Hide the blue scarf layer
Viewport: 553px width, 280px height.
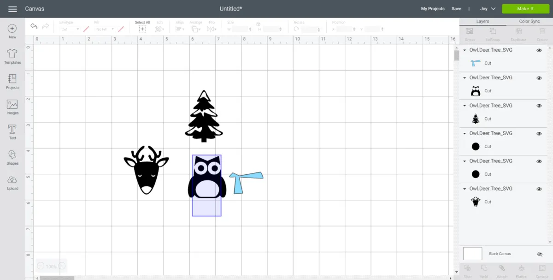pos(539,50)
